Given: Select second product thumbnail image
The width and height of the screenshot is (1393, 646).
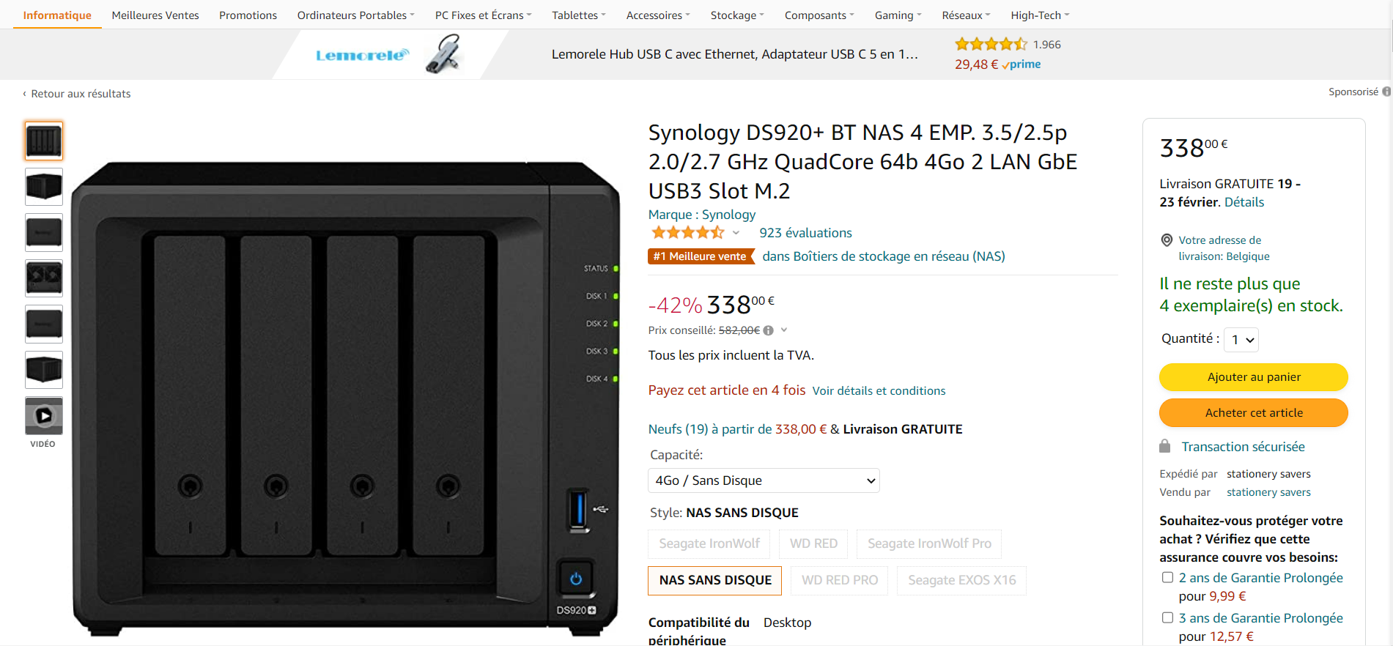Looking at the screenshot, I should pyautogui.click(x=44, y=187).
